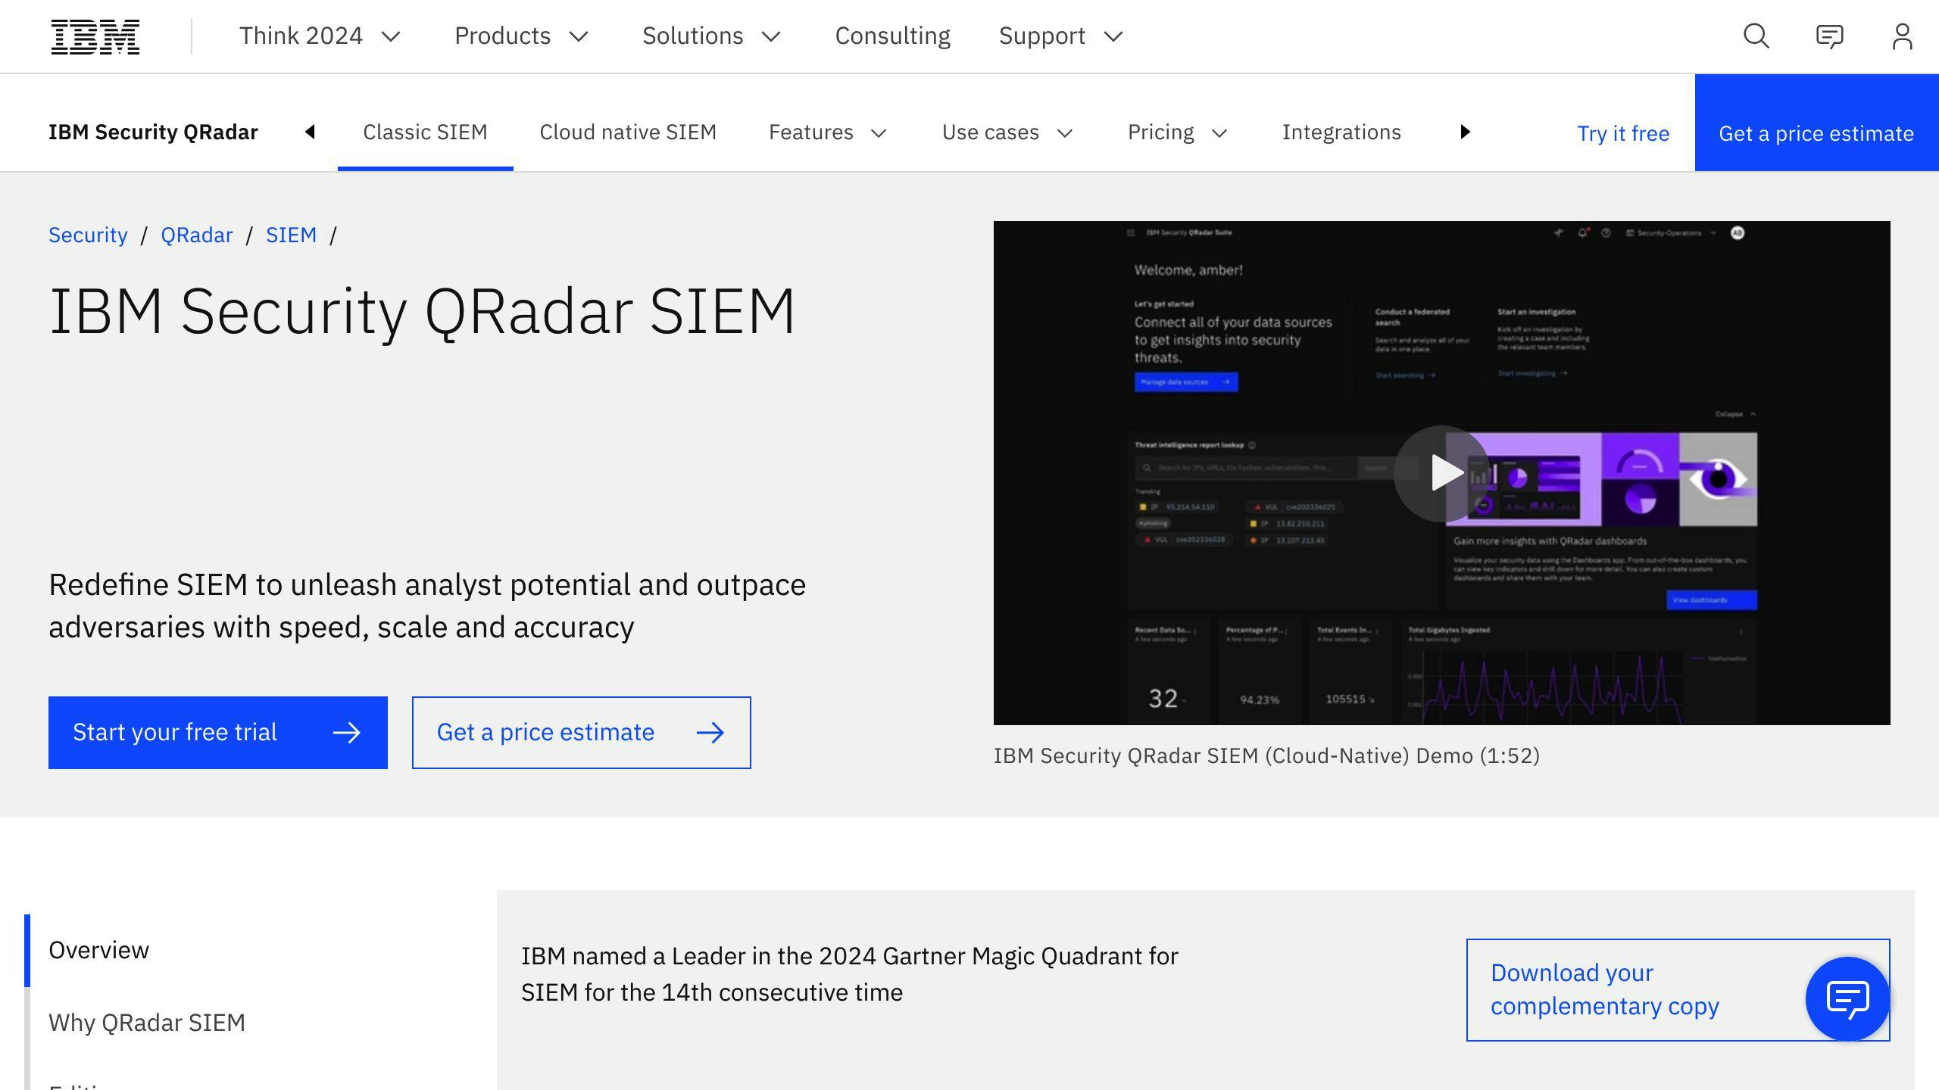The image size is (1939, 1090).
Task: Click Start your free trial button
Action: pos(217,732)
